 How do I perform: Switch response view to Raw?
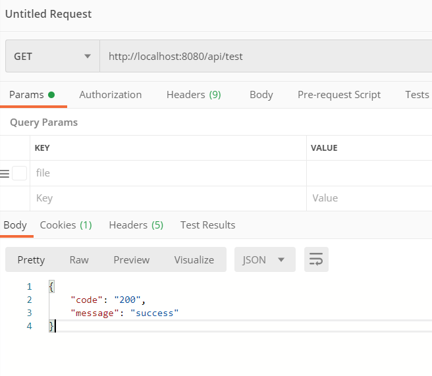tap(79, 259)
